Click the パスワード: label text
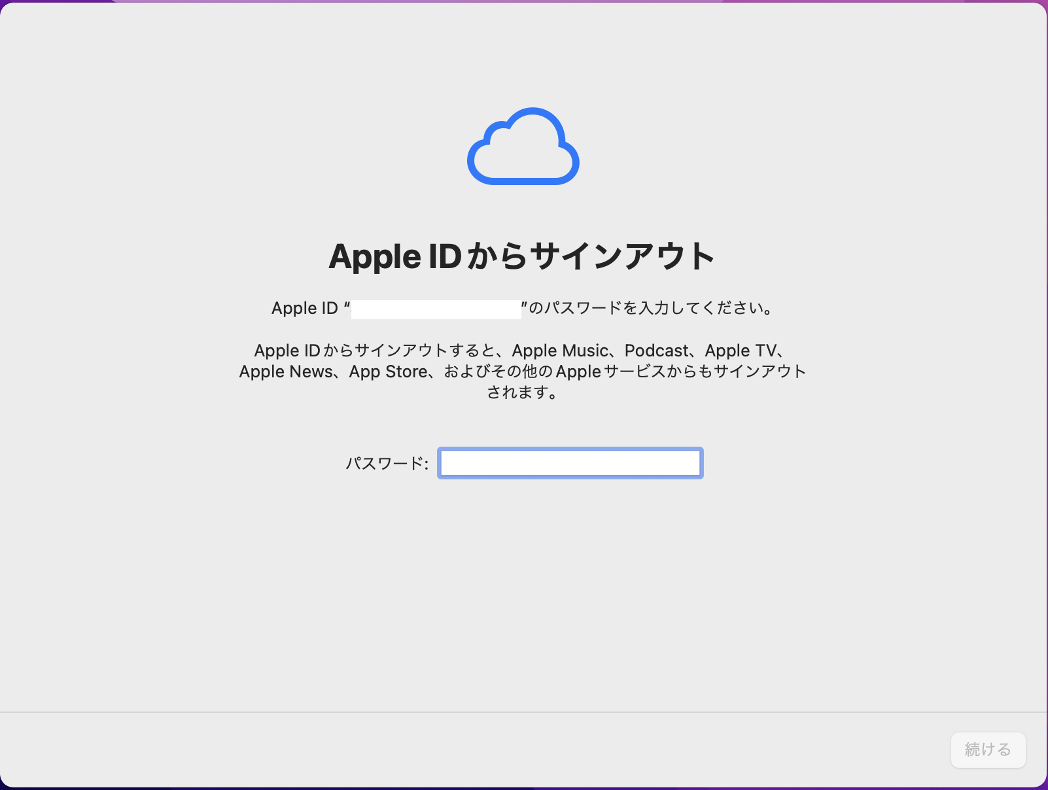 tap(386, 464)
